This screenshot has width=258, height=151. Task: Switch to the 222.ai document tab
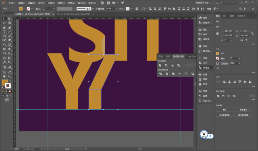pyautogui.click(x=73, y=14)
